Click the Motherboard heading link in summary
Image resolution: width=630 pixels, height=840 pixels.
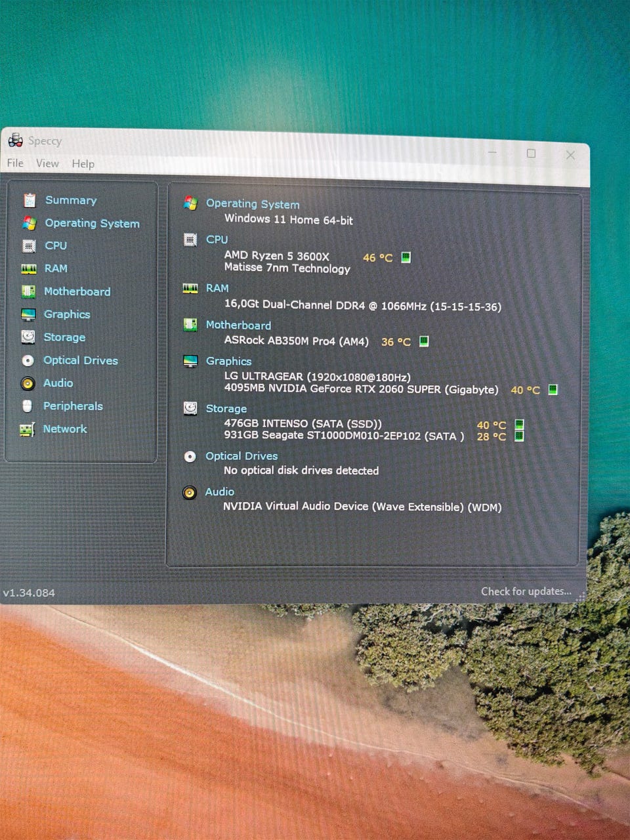(x=238, y=325)
